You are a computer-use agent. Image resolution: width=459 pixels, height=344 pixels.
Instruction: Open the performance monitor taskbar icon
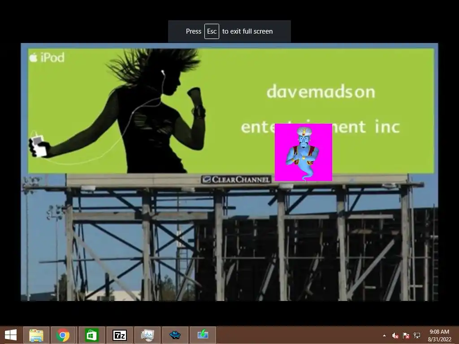(x=147, y=335)
